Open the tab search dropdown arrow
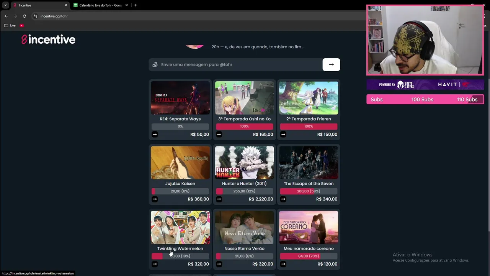The width and height of the screenshot is (490, 276). click(x=5, y=5)
